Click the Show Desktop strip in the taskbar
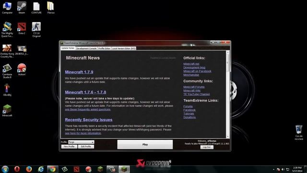 306,169
